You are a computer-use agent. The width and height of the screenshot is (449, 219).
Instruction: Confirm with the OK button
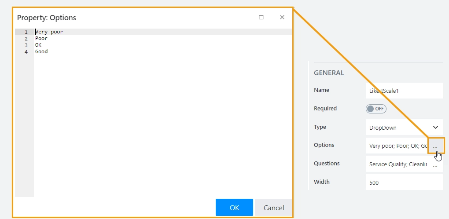pos(234,208)
